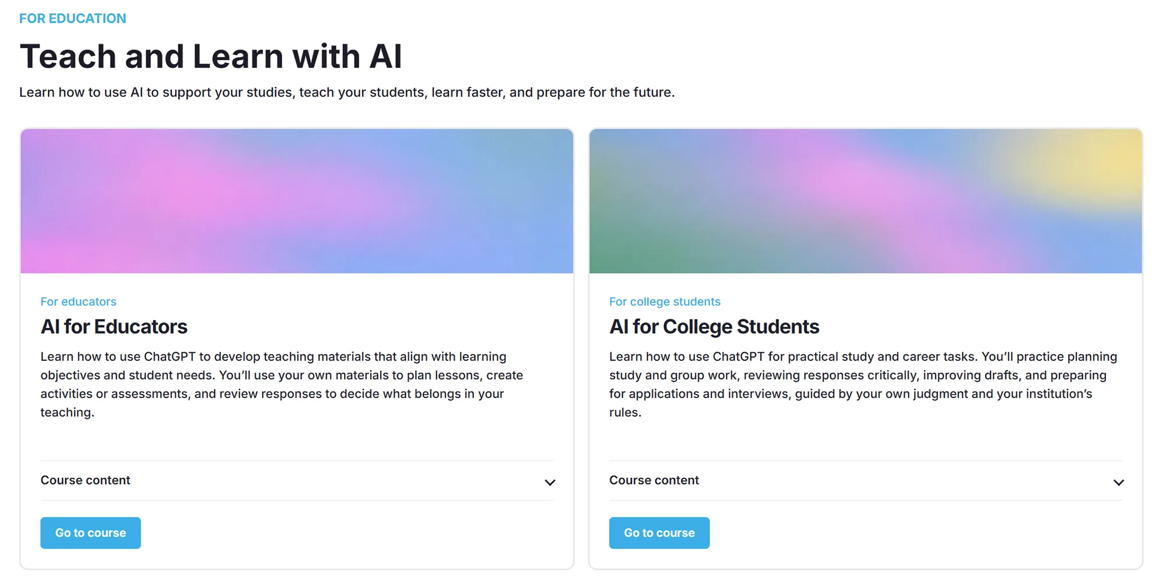Click the For educators category label
The image size is (1166, 586).
78,301
